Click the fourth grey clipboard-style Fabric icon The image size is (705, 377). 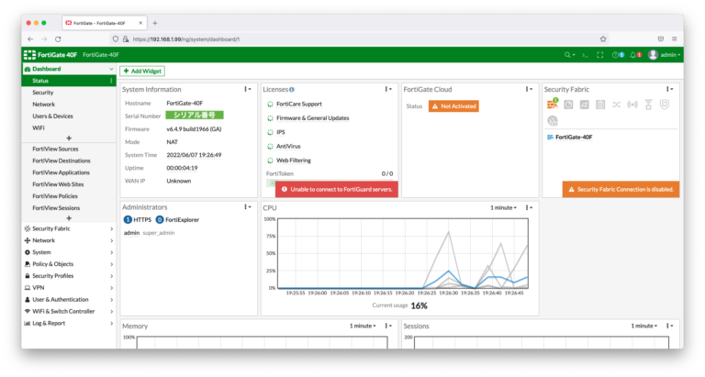[x=600, y=105]
